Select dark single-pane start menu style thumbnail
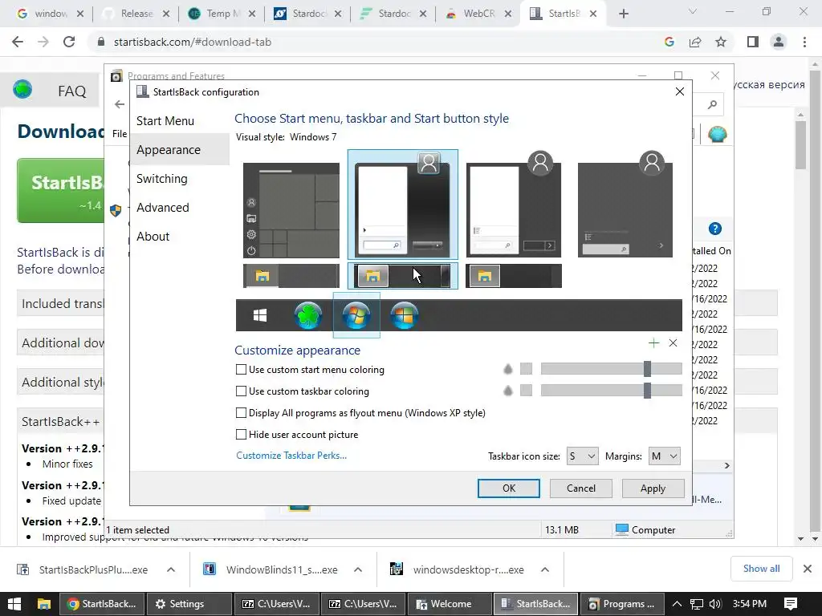822x616 pixels. coord(625,205)
